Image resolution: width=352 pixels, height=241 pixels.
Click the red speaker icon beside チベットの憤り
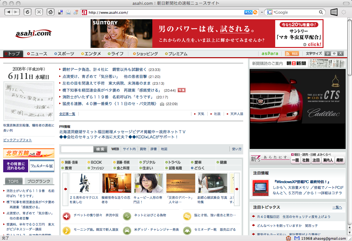(67, 216)
